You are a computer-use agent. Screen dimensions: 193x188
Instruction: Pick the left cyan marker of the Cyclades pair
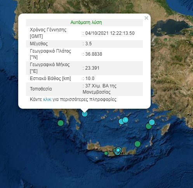click(121, 121)
